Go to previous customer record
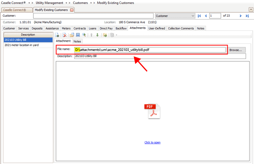The width and height of the screenshot is (254, 164). coord(206,16)
